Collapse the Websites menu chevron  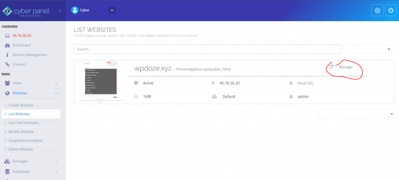coord(56,93)
